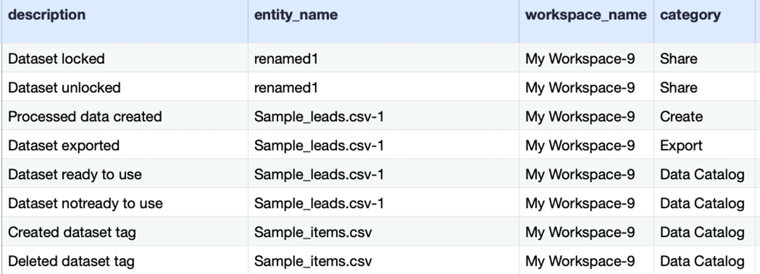Click Sample_leads.csv-1 in the Dataset exported row

[x=319, y=145]
